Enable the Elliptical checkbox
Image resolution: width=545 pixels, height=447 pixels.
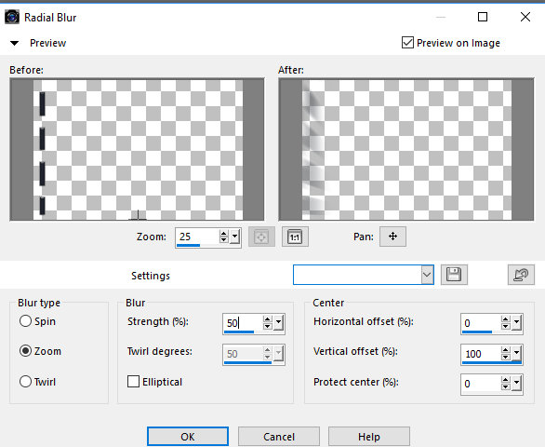point(133,382)
